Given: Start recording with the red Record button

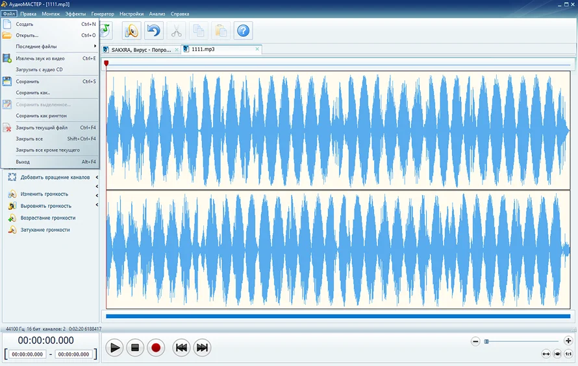Looking at the screenshot, I should 156,348.
